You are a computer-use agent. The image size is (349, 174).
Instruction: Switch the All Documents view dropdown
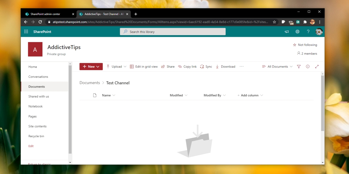pos(277,67)
